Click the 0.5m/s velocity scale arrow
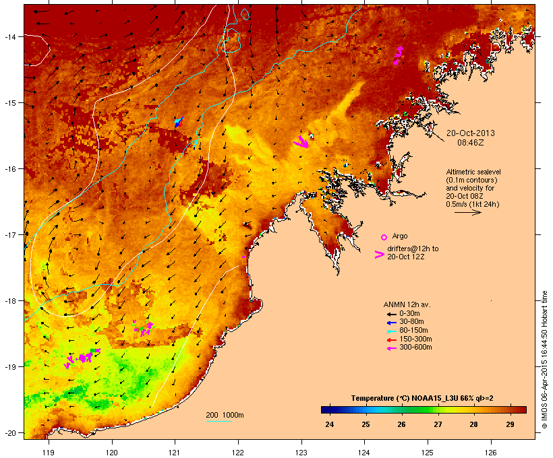The image size is (553, 458). (x=467, y=212)
